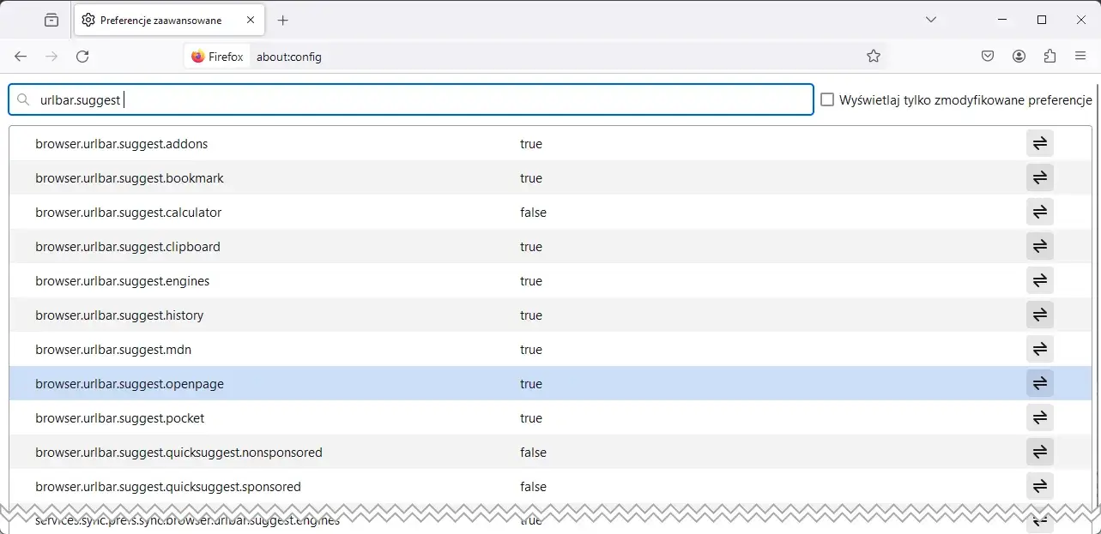
Task: Open a new tab with plus button
Action: (283, 20)
